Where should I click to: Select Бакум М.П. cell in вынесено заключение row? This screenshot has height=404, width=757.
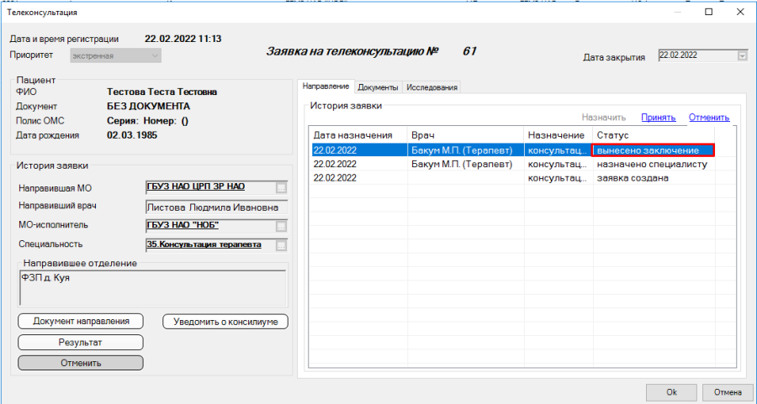[x=466, y=150]
